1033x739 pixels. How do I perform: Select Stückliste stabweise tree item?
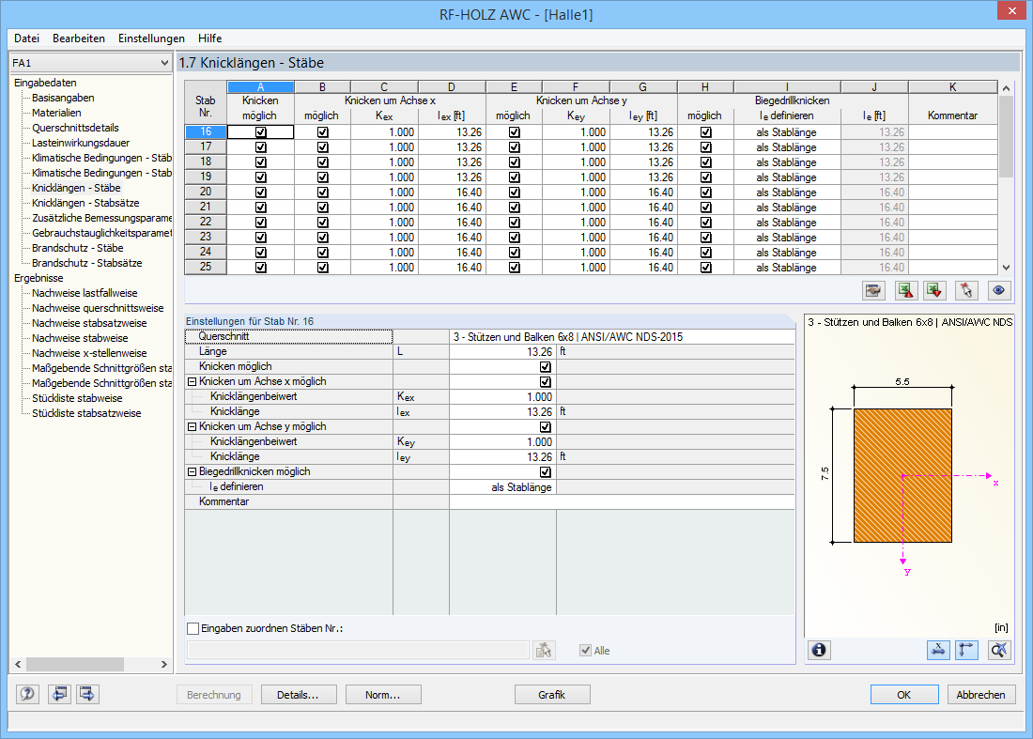pos(77,398)
